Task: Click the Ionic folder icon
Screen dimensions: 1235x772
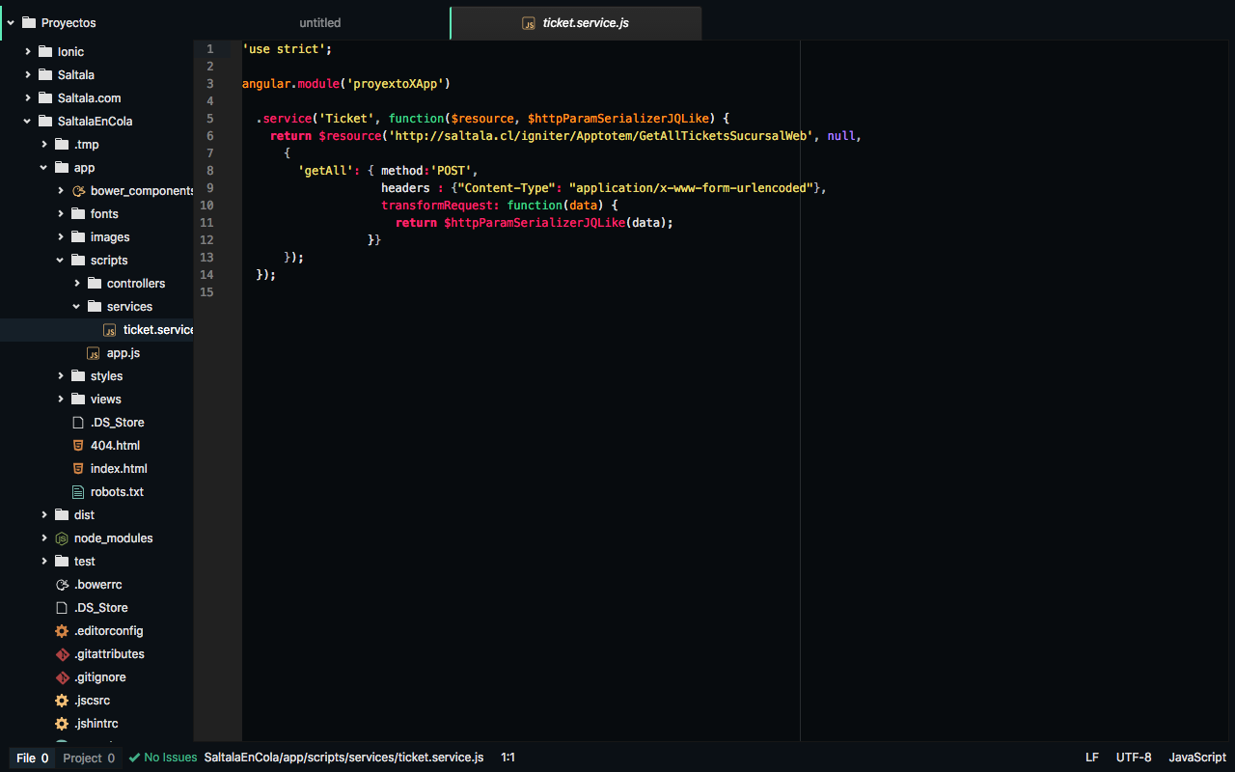Action: 44,51
